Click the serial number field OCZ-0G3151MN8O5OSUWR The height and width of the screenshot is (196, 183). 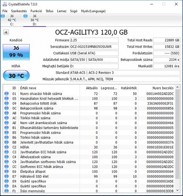94,47
